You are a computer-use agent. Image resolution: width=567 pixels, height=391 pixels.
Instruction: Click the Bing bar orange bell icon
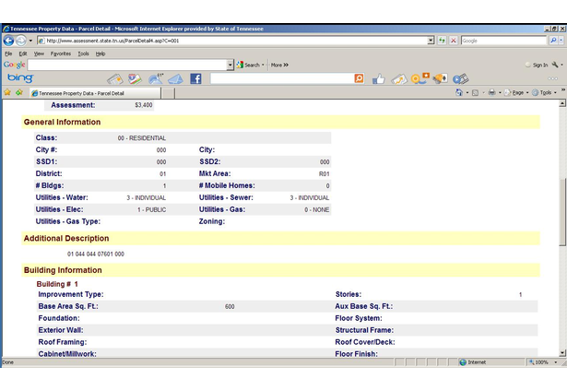coord(440,78)
